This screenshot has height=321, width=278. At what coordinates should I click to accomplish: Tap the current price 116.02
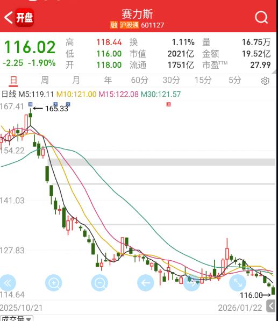(x=30, y=47)
